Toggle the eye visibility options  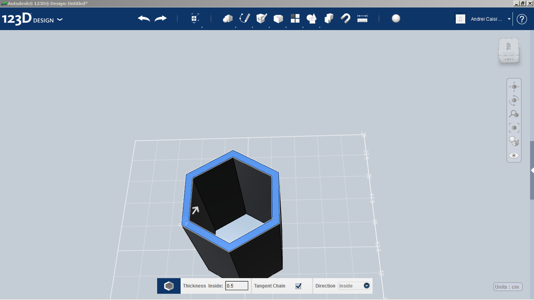[x=514, y=155]
